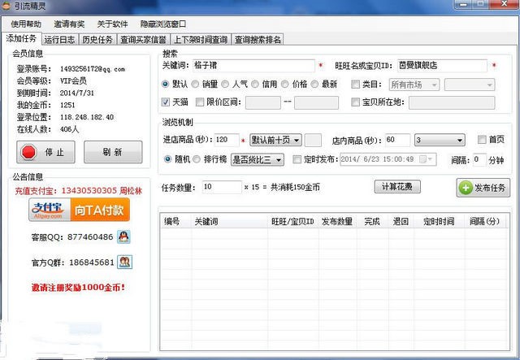This screenshot has width=520, height=360.
Task: Click the red stop sign icon
Action: point(28,152)
